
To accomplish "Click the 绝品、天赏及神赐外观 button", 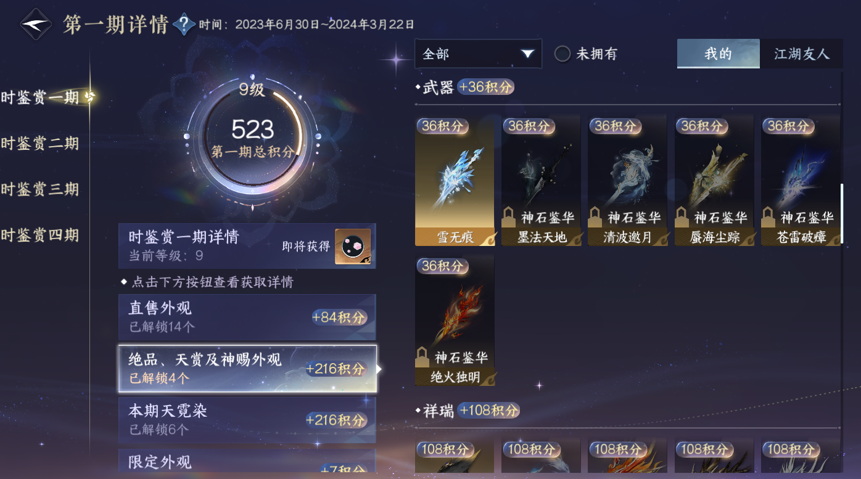I will tap(247, 369).
